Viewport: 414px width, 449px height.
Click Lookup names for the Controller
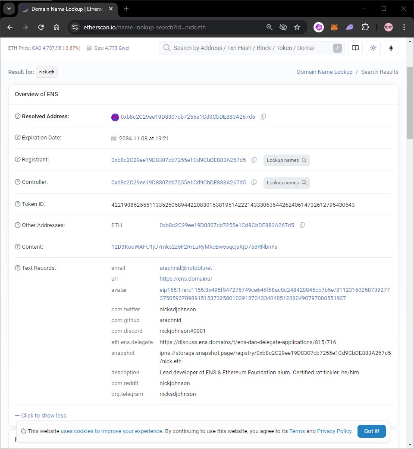click(286, 183)
